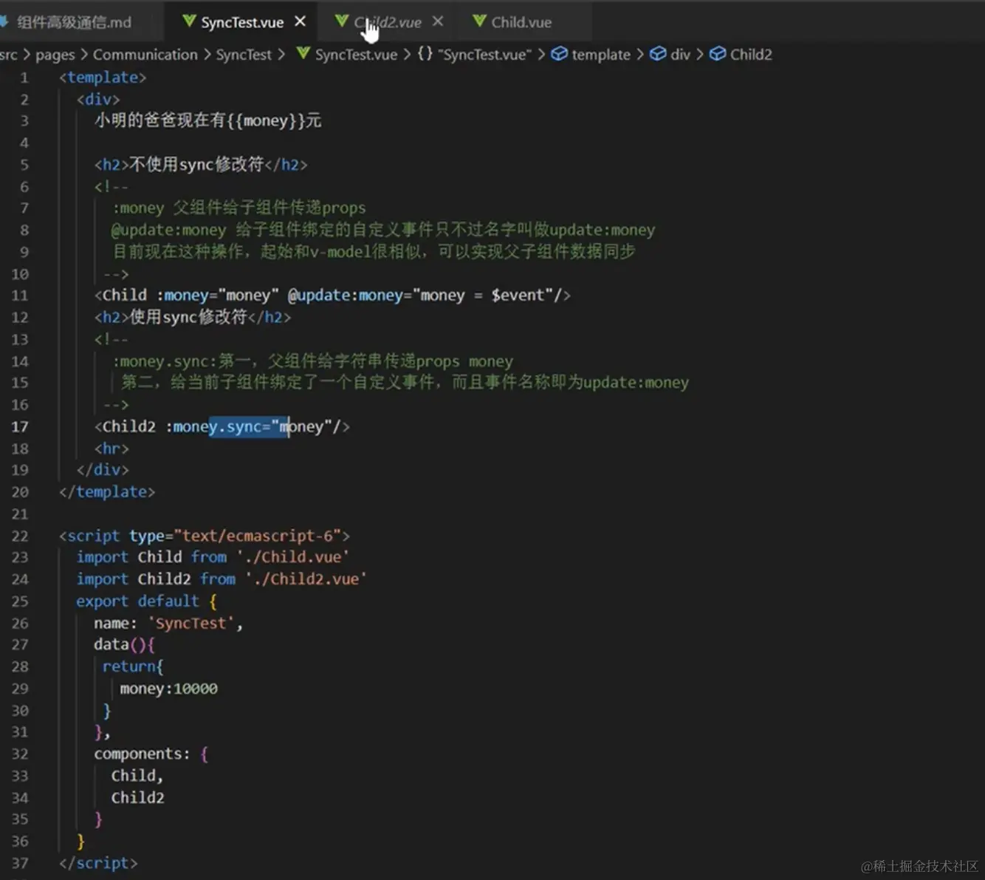Click the line name: 'SyncTest'

[x=168, y=623]
